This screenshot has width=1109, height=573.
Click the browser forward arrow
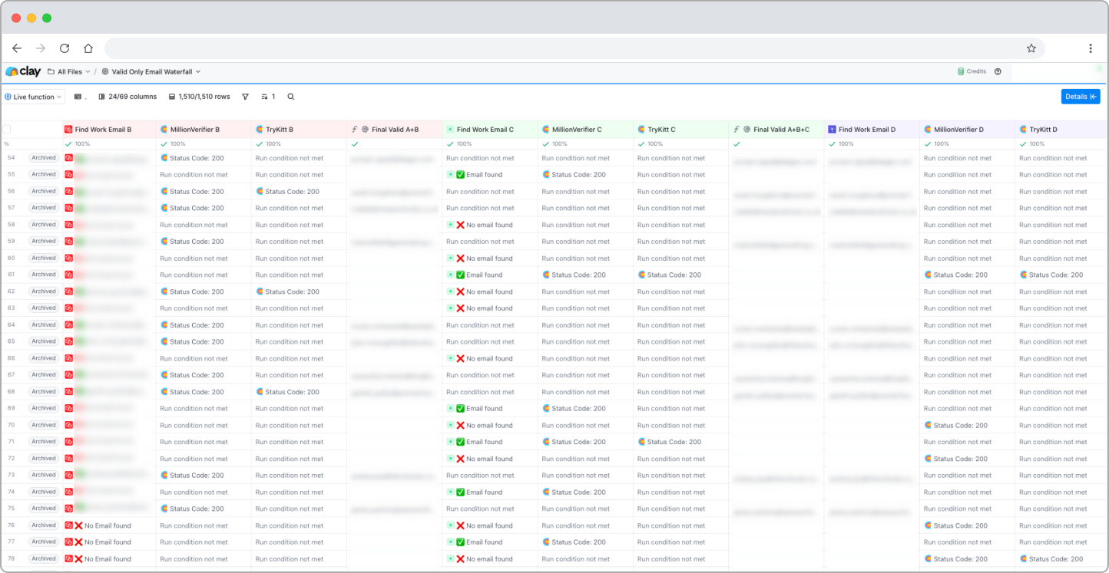[x=41, y=48]
